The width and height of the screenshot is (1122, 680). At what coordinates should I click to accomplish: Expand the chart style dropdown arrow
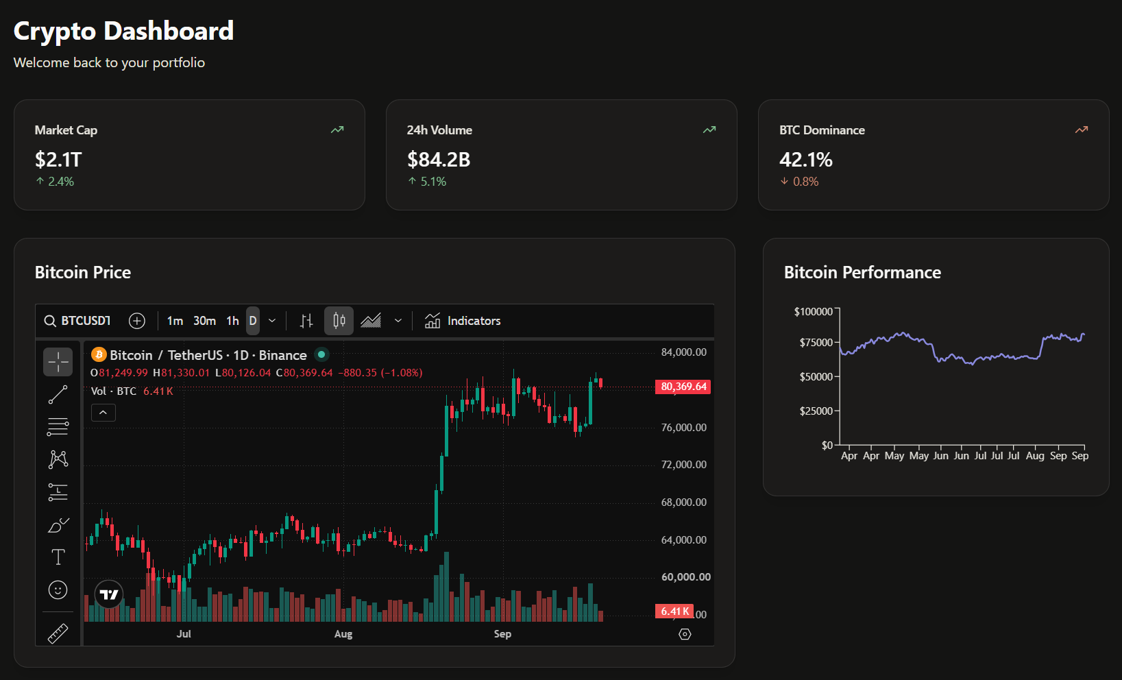pos(398,321)
